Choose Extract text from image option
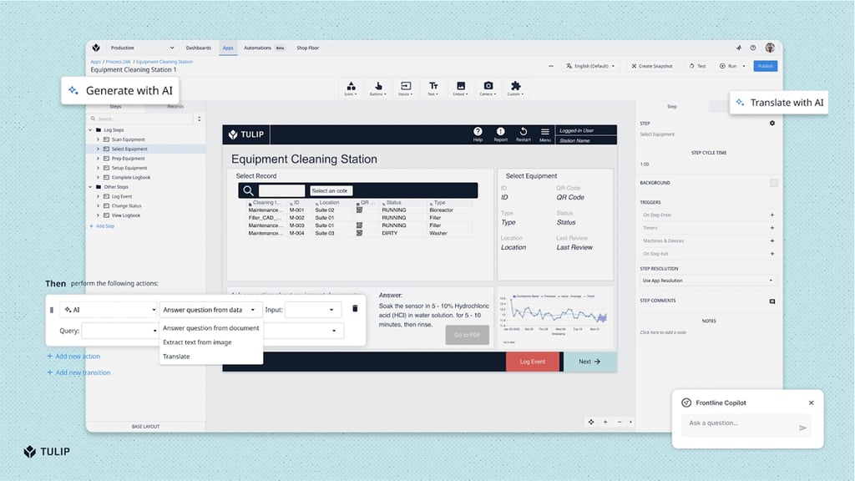This screenshot has height=481, width=855. (x=197, y=342)
